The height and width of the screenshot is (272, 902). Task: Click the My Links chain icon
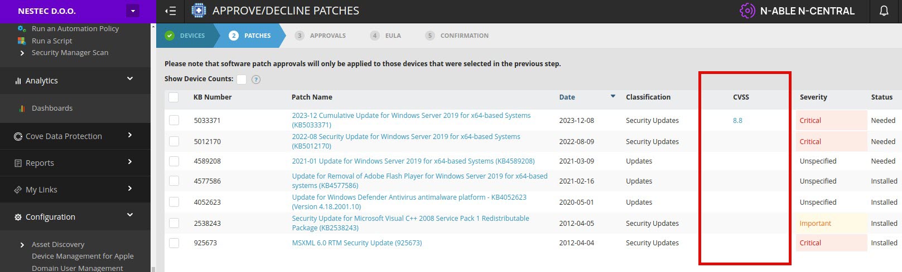[x=18, y=190]
